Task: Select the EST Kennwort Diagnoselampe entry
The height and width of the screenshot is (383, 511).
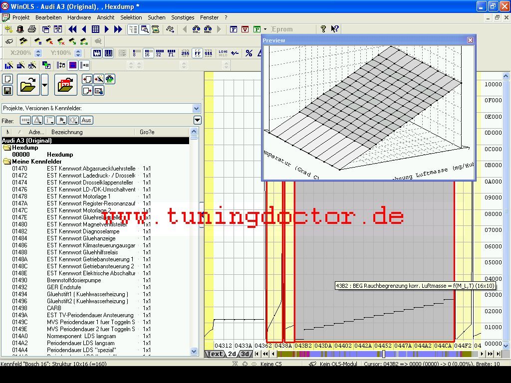Action: coord(83,231)
